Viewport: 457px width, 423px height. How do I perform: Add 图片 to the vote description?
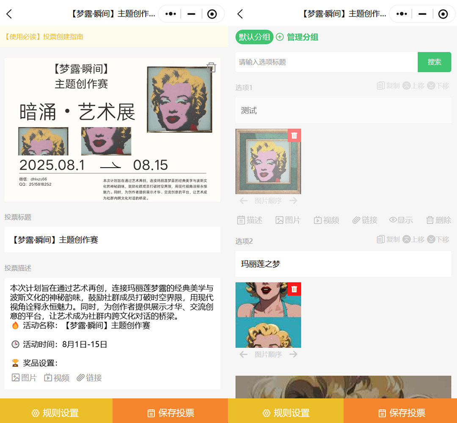[x=24, y=378]
